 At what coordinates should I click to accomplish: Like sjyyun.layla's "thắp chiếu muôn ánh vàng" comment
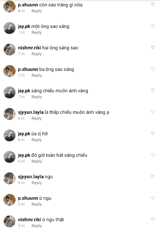(153, 112)
